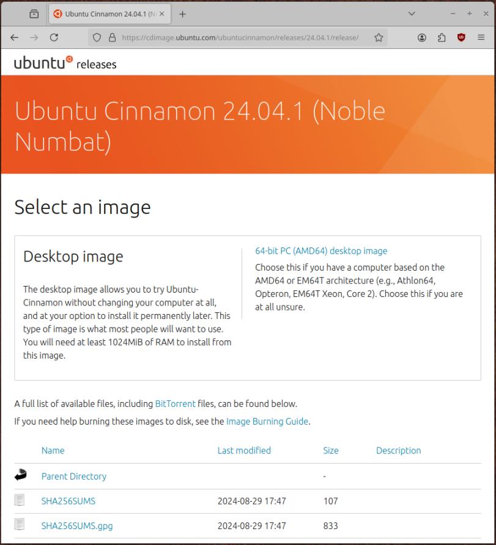Reload the current page
496x545 pixels.
click(54, 37)
